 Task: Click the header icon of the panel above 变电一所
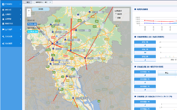135,37
